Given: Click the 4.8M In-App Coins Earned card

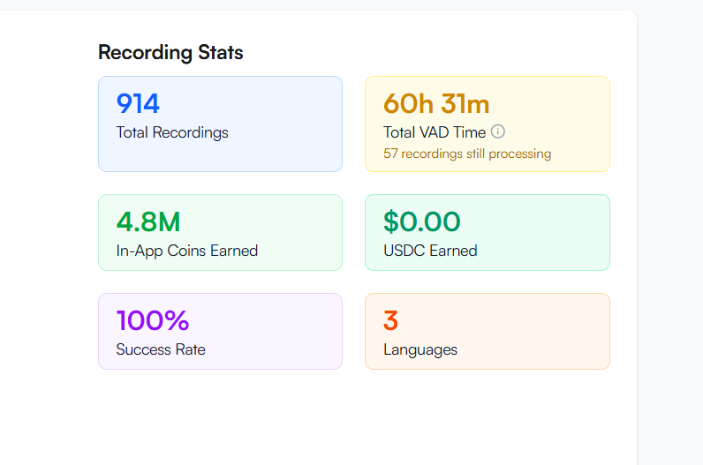Looking at the screenshot, I should pyautogui.click(x=220, y=233).
